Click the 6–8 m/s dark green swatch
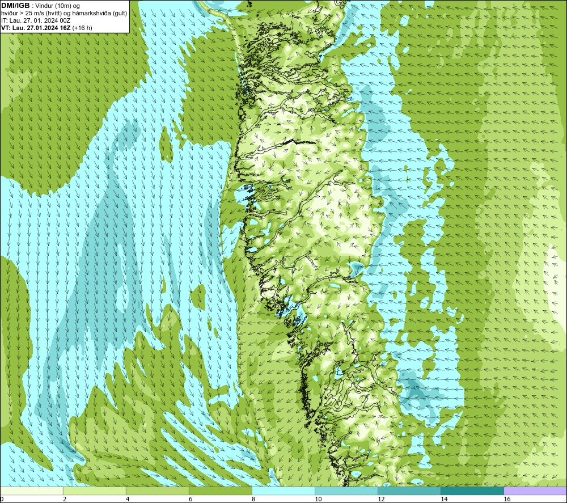Screen dimensions: 567x503 pyautogui.click(x=220, y=491)
